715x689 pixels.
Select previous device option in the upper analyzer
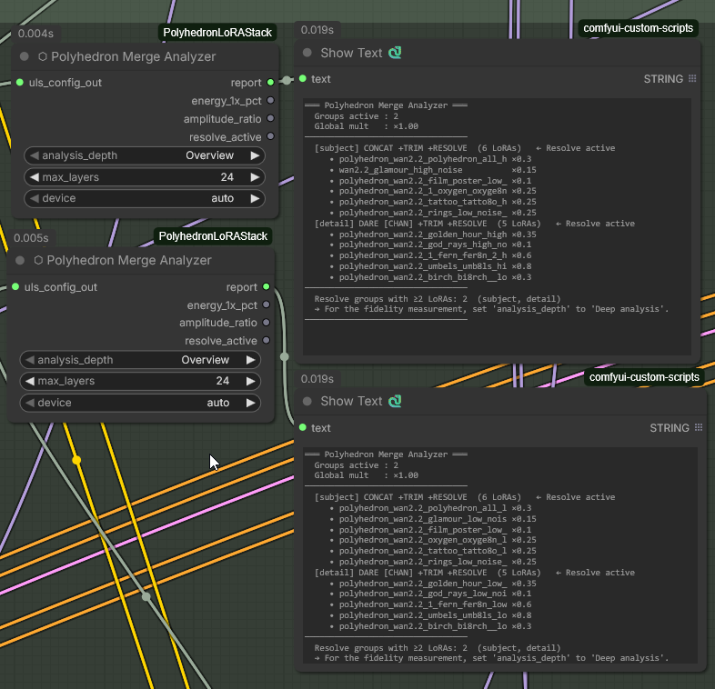point(35,198)
